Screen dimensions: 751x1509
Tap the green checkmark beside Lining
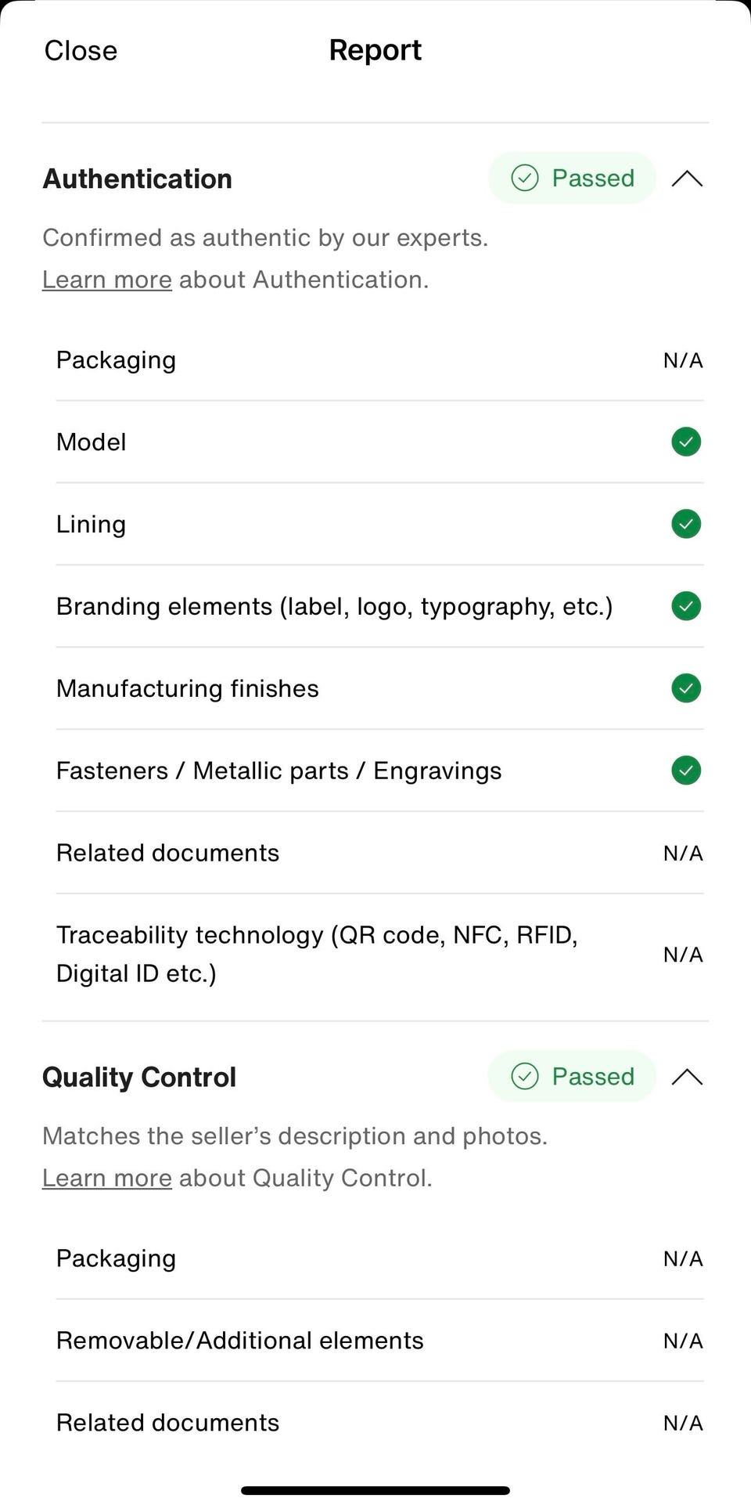[686, 524]
